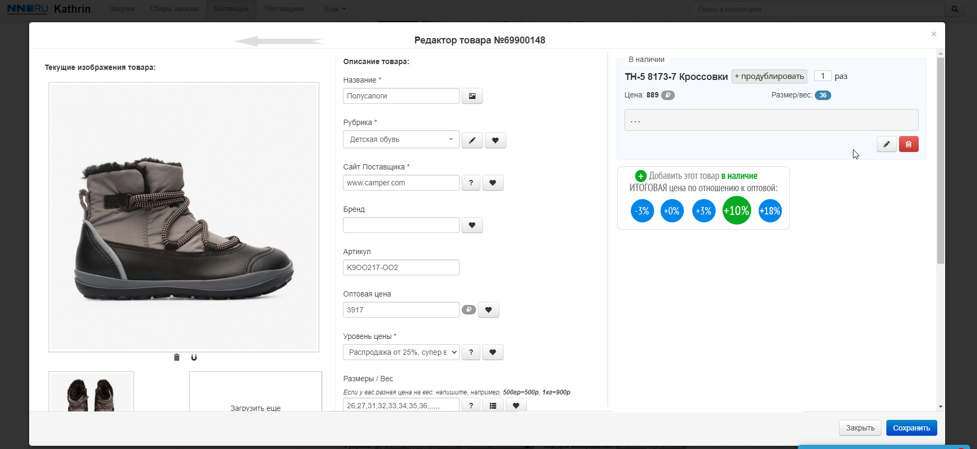Click the magnet icon under the main image

click(x=194, y=357)
